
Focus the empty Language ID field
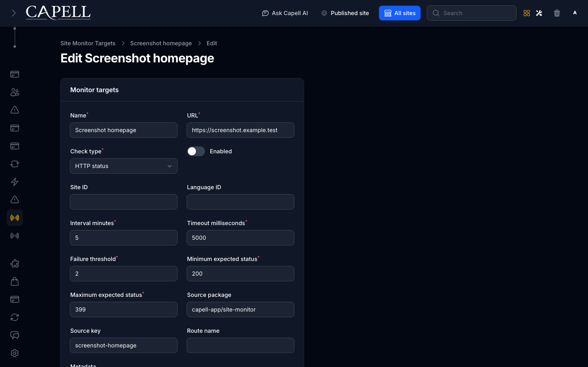[241, 202]
